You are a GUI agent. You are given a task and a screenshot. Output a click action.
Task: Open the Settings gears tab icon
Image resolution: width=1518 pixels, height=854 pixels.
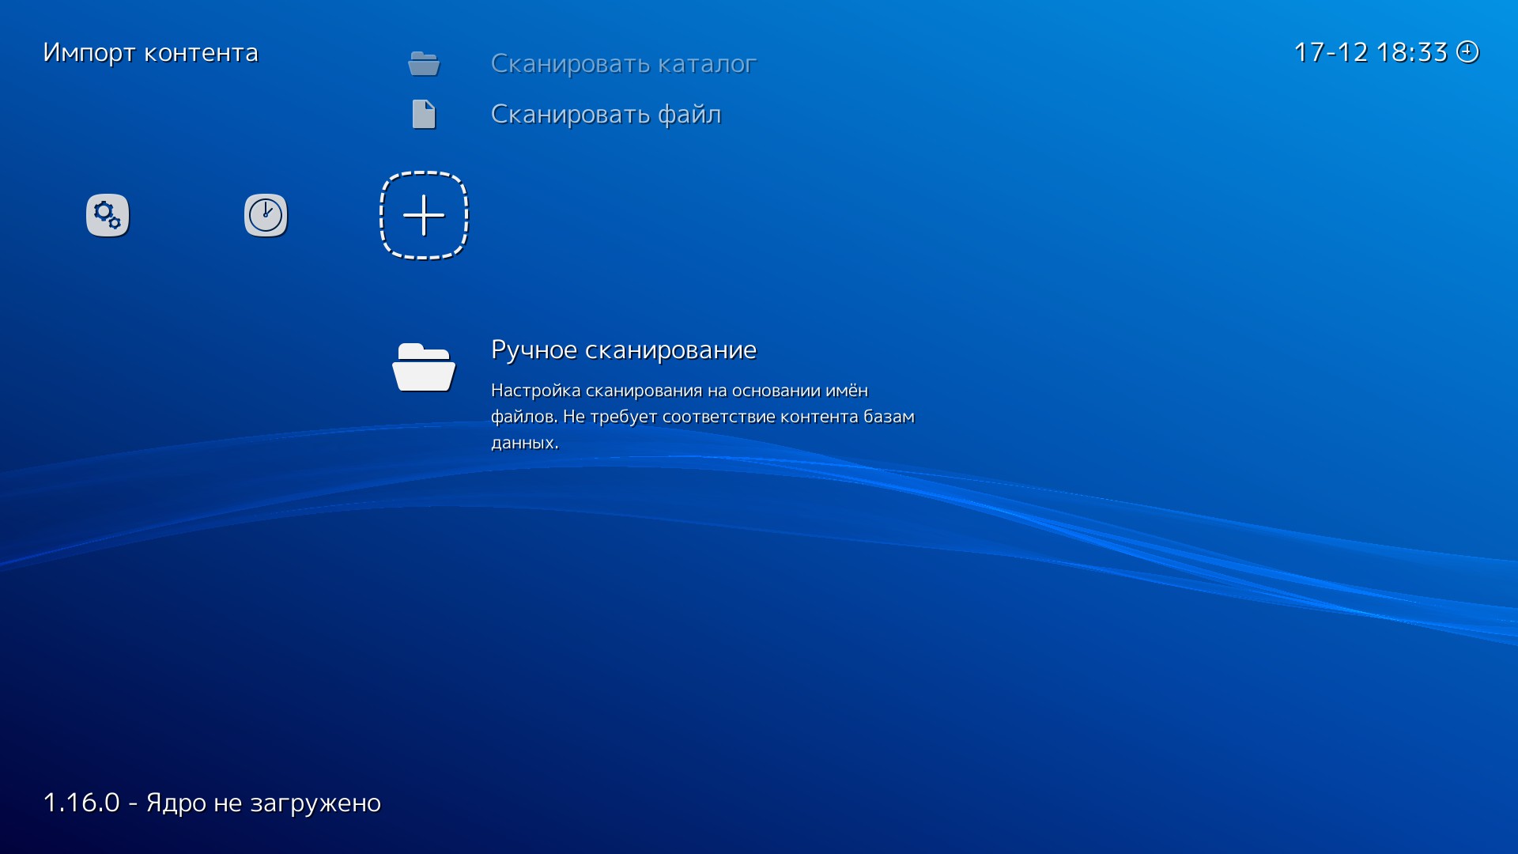click(108, 215)
